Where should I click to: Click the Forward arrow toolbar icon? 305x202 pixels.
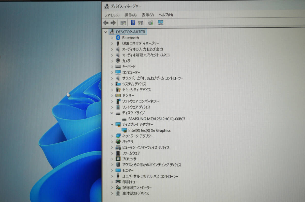(113, 23)
